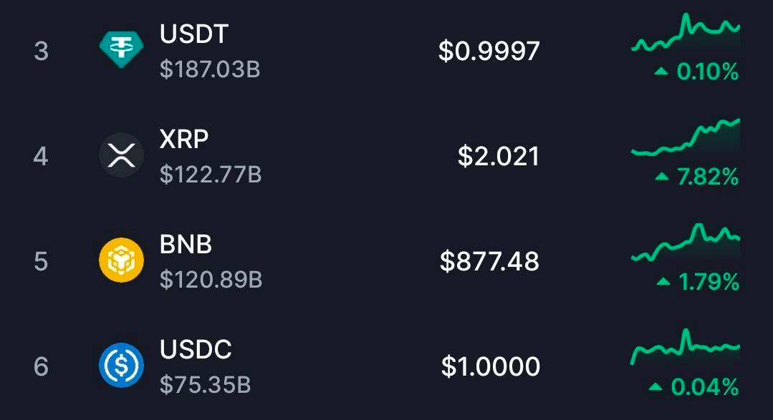Click the yellow BNB coin icon

click(120, 260)
